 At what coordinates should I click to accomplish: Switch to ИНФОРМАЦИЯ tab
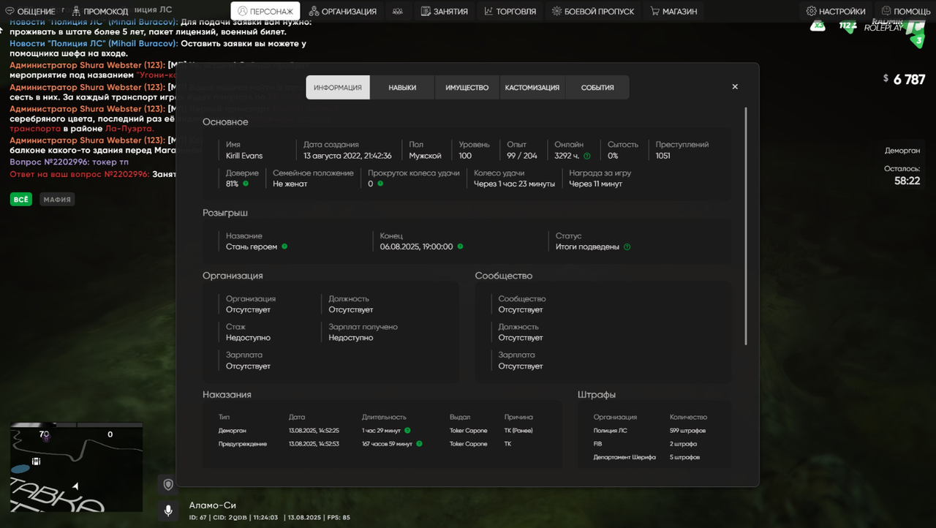tap(338, 87)
